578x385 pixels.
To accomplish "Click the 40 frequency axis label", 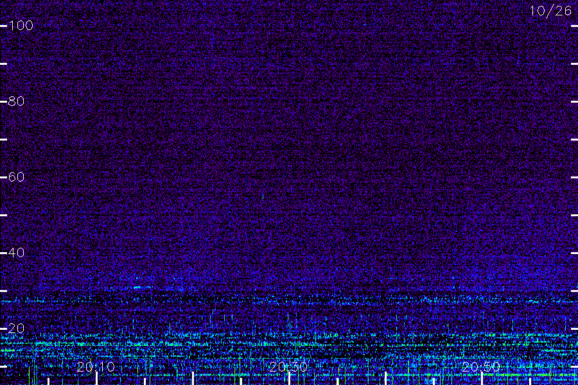I will click(x=16, y=253).
